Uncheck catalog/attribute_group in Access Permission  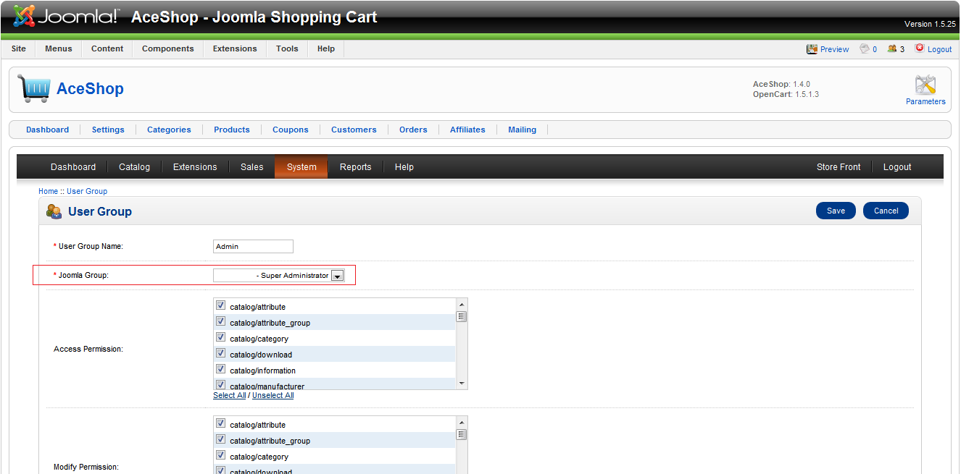(221, 321)
